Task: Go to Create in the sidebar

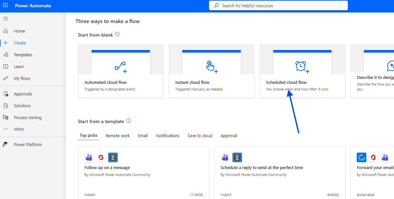Action: click(x=20, y=43)
